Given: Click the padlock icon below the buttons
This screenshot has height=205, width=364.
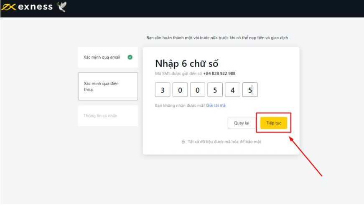Looking at the screenshot, I should coord(183,142).
